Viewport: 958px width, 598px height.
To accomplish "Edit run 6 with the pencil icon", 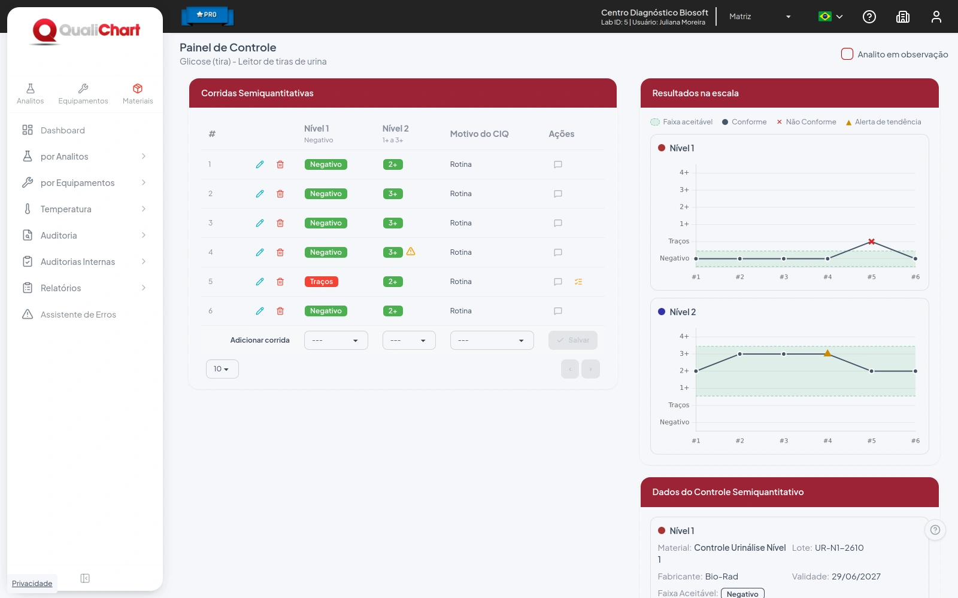I will [x=260, y=311].
